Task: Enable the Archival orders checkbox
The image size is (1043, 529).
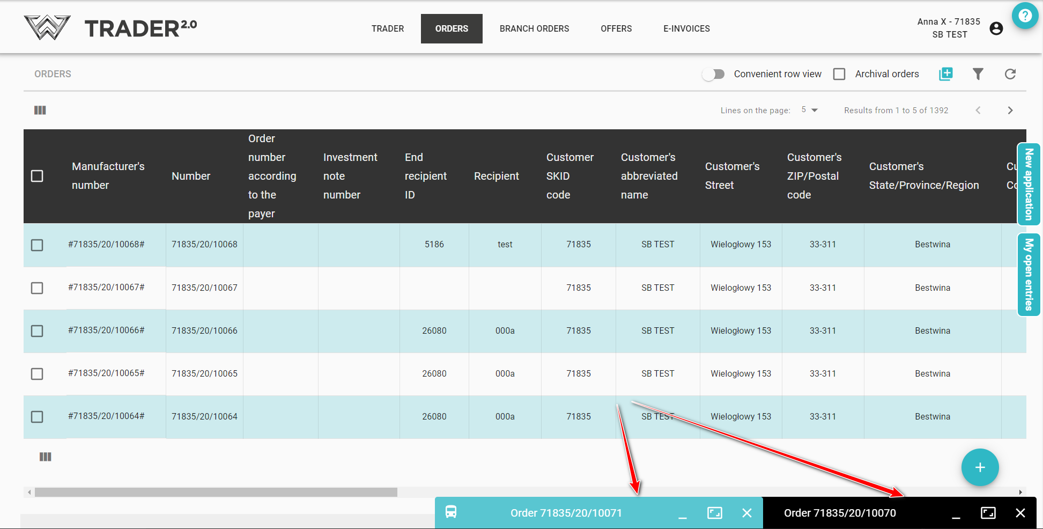Action: tap(839, 74)
